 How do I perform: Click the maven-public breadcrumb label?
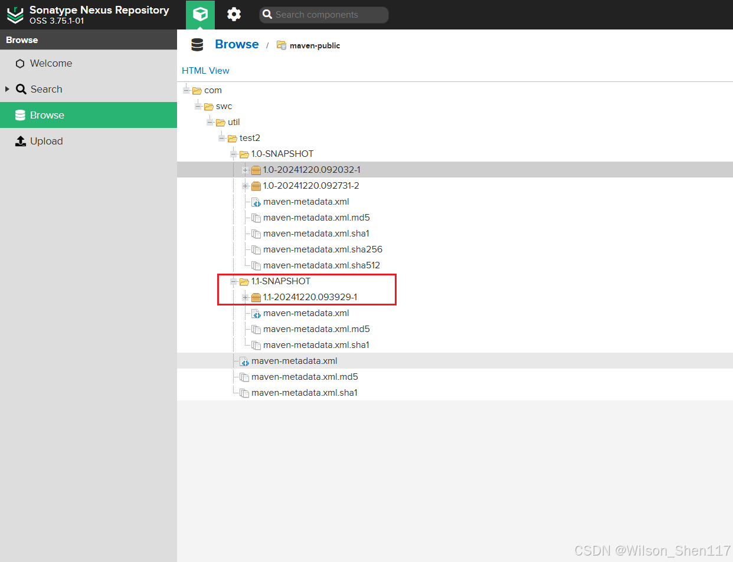(x=315, y=45)
